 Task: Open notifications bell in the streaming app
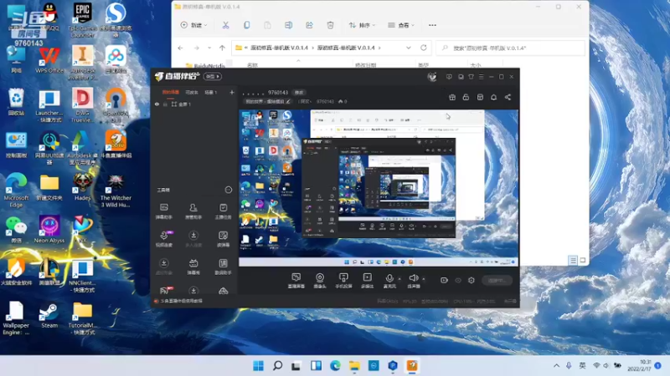pyautogui.click(x=493, y=97)
